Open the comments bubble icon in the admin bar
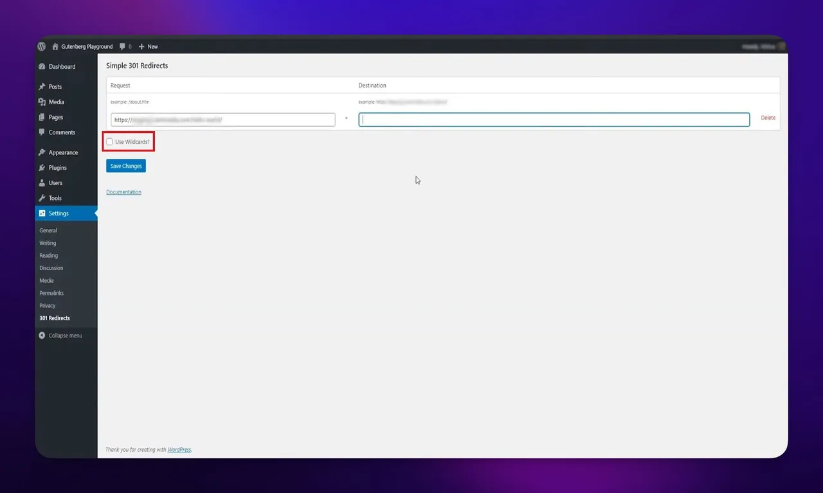 point(122,46)
